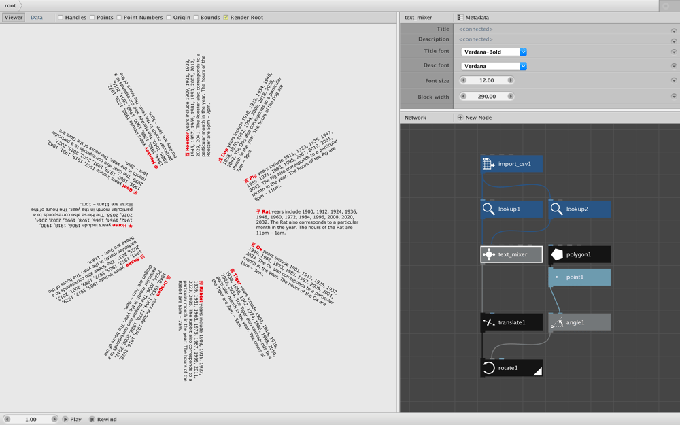Click the Network panel label

point(415,118)
